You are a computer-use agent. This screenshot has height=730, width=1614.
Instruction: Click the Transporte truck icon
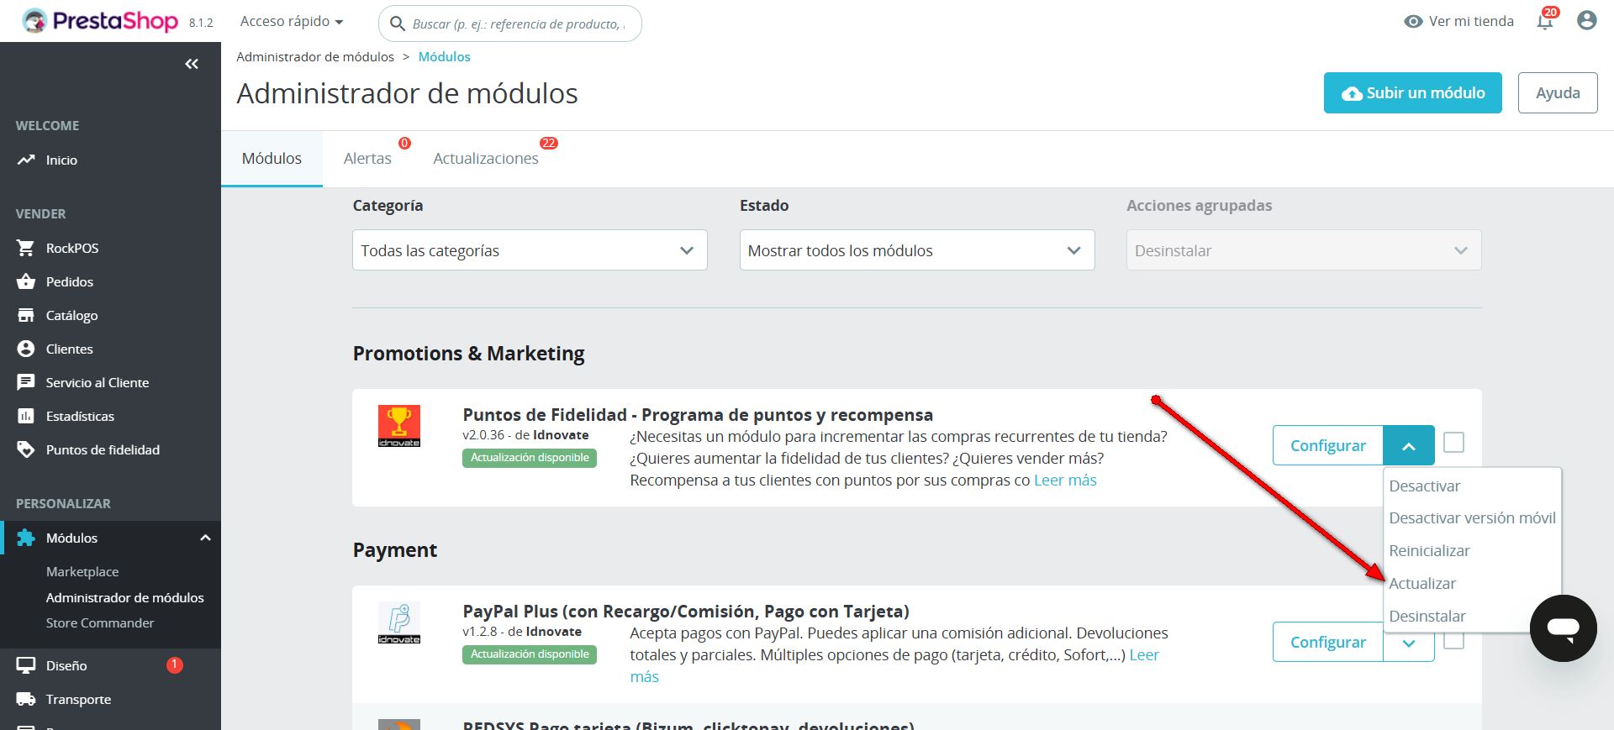tap(26, 699)
